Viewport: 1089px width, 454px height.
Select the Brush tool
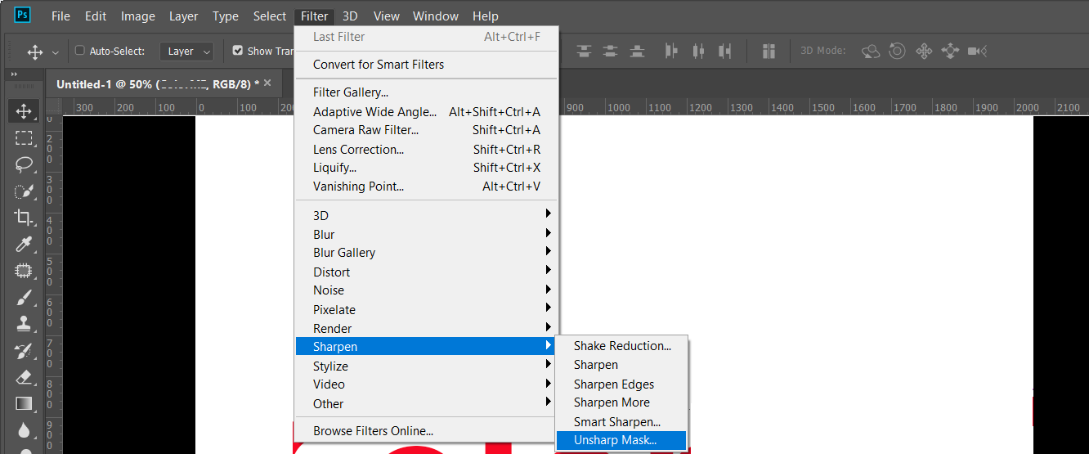[x=24, y=298]
